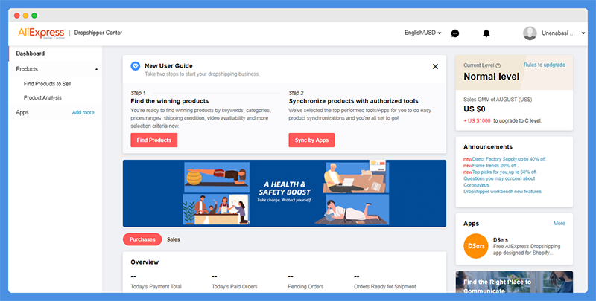The height and width of the screenshot is (301, 596).
Task: Click the user profile avatar
Action: click(x=530, y=33)
